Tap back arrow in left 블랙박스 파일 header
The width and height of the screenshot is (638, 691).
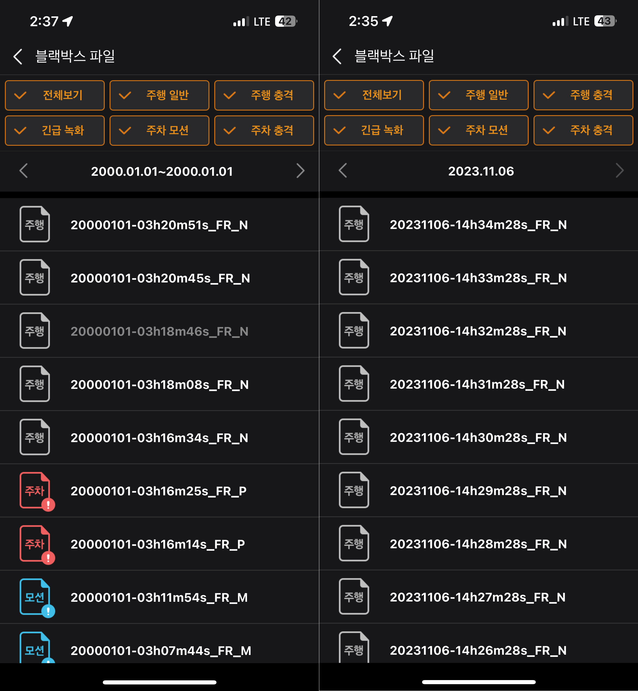(x=18, y=56)
